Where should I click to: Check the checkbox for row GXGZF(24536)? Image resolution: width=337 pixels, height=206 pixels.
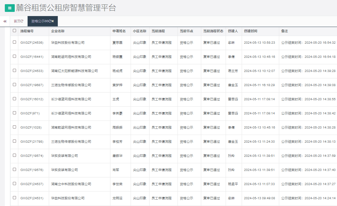14,42
